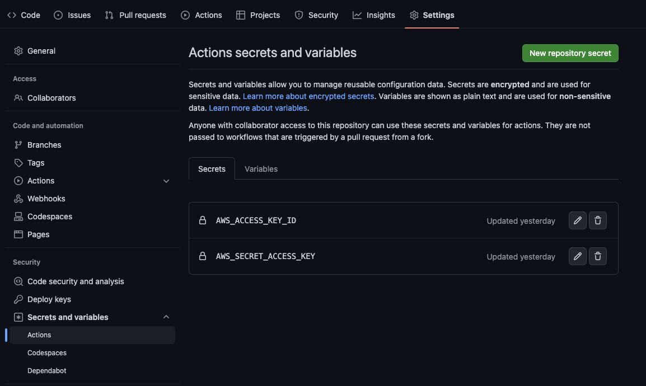Click the Branches fork icon
646x386 pixels.
coord(17,144)
